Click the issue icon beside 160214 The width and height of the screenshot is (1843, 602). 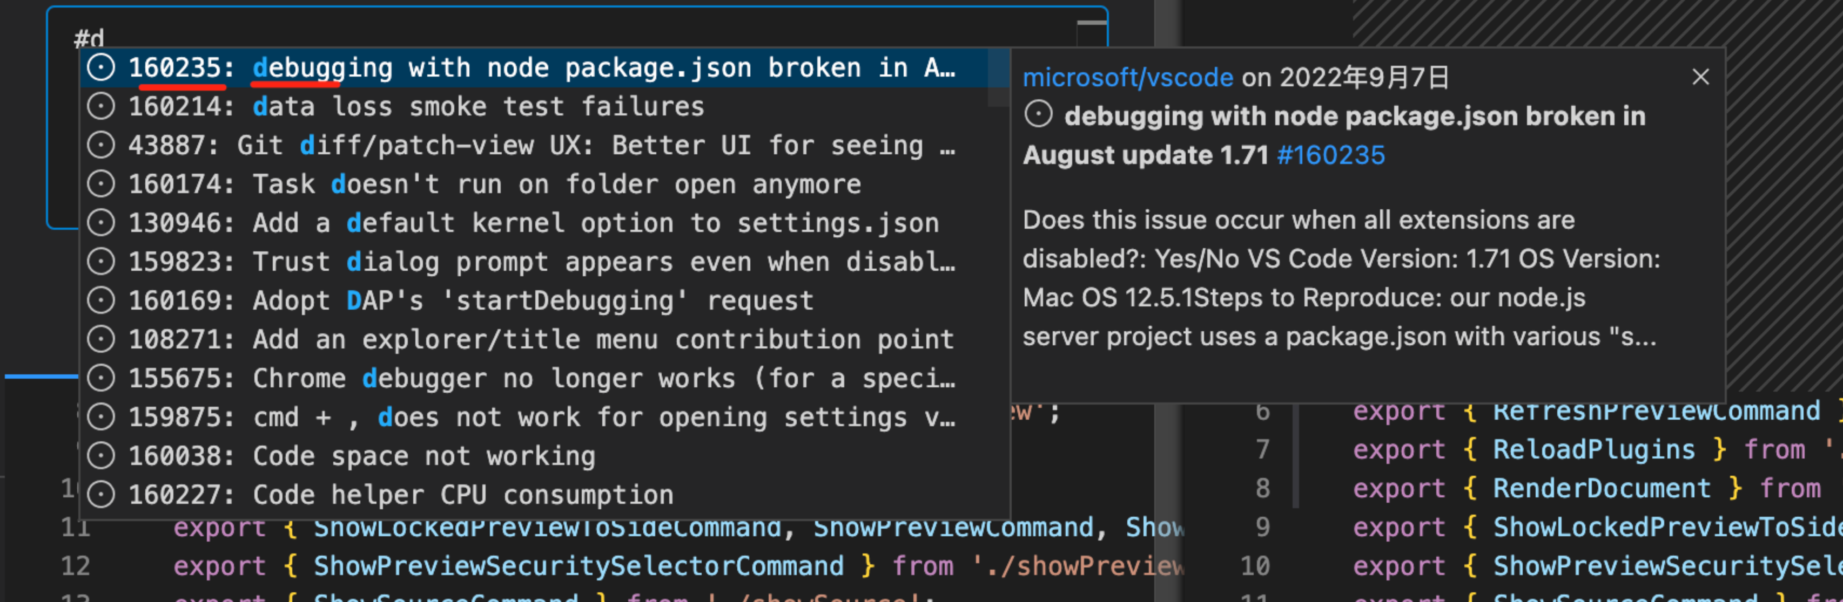click(x=100, y=106)
